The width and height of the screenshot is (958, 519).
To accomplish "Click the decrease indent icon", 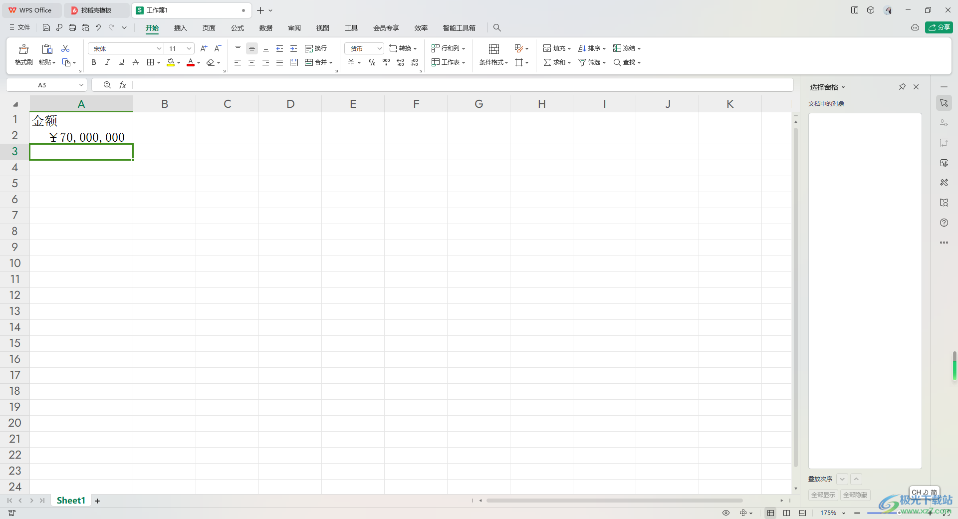I will pos(280,48).
